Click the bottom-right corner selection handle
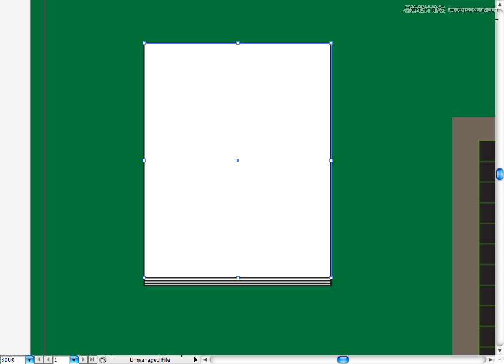This screenshot has width=504, height=364. tap(331, 278)
